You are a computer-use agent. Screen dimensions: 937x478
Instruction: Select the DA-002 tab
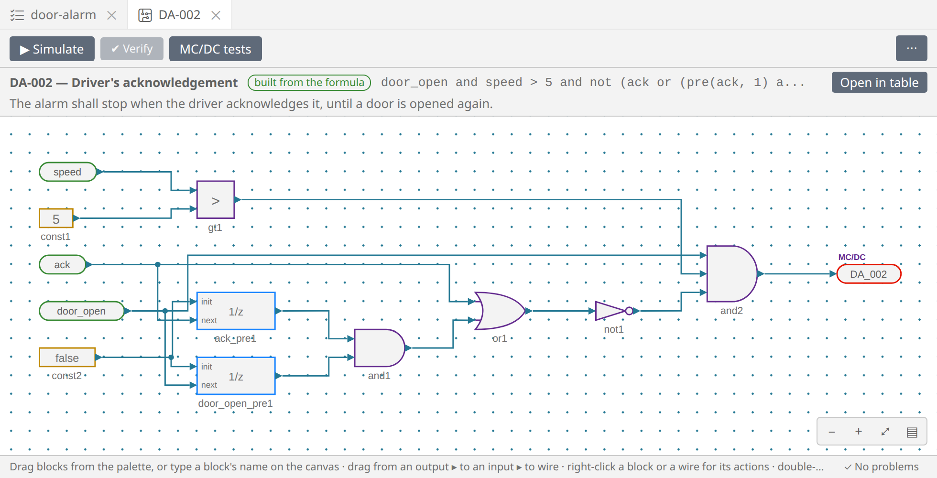coord(179,15)
